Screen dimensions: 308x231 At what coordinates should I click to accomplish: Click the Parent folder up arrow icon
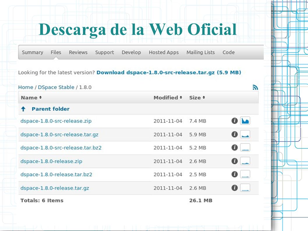(23, 109)
